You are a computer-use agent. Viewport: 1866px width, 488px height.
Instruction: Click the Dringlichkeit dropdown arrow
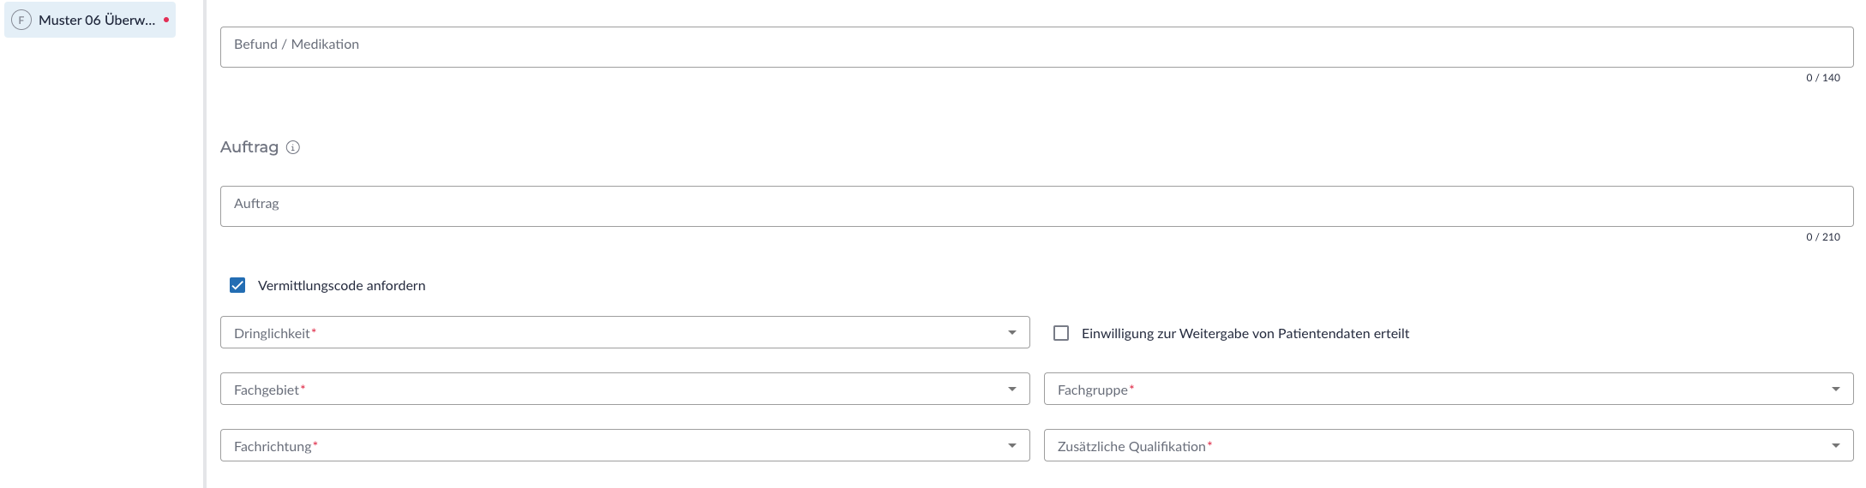pyautogui.click(x=1012, y=332)
